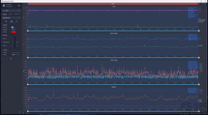Select the About sub-tab

pyautogui.click(x=17, y=21)
